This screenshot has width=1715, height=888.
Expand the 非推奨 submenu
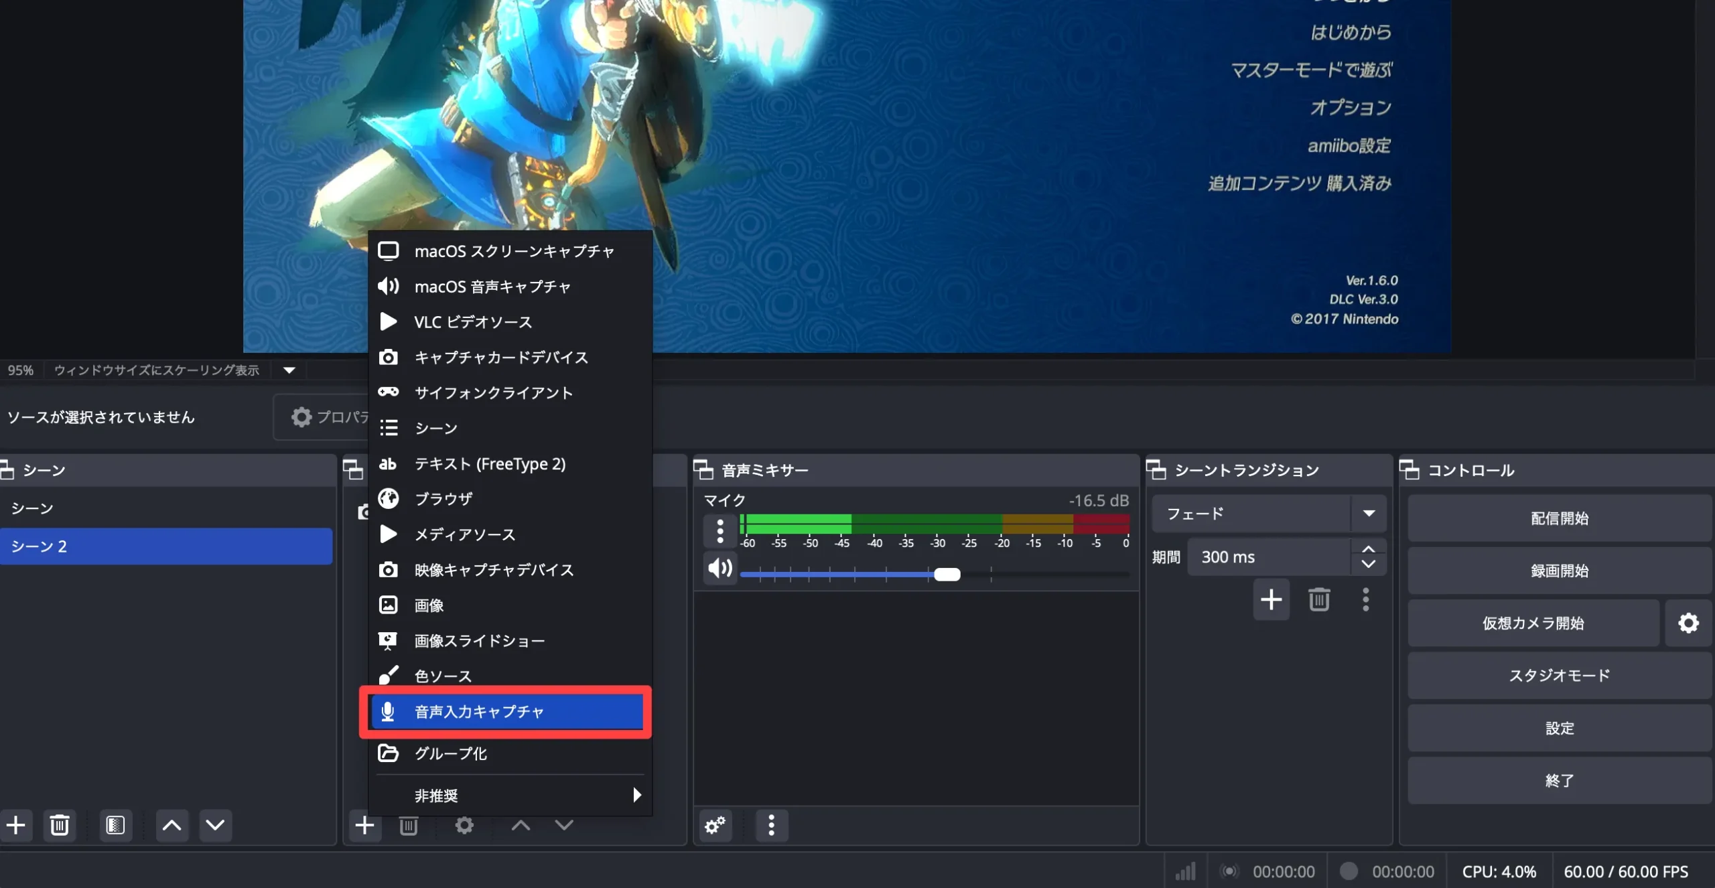click(510, 796)
